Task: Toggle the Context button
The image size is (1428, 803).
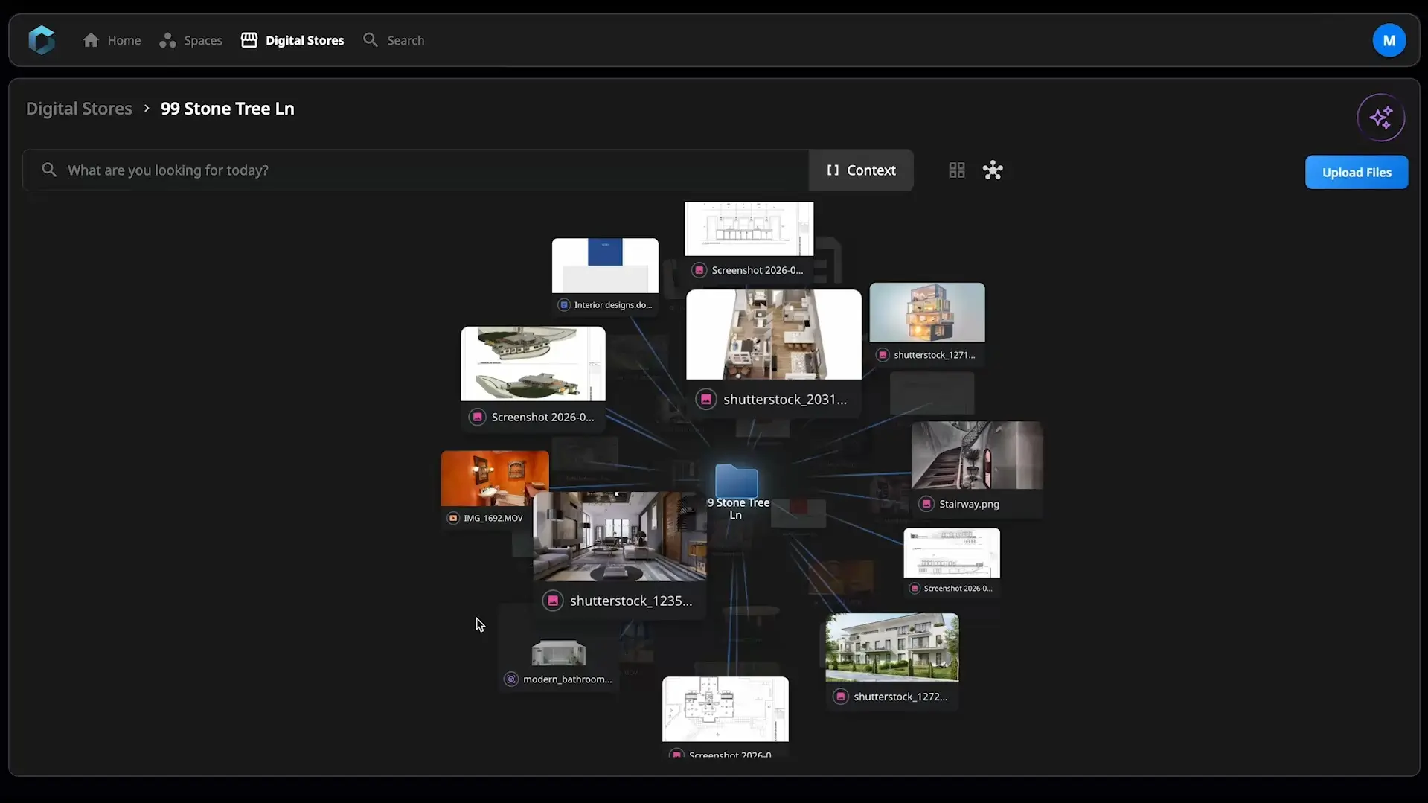Action: click(x=861, y=170)
